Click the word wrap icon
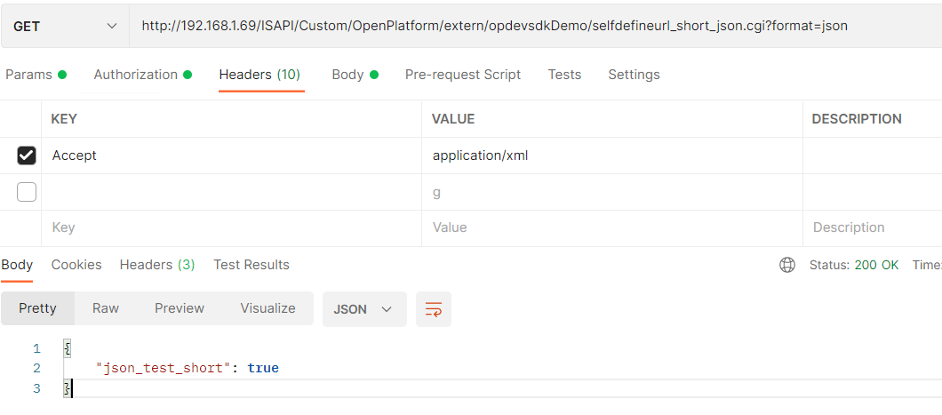 click(434, 309)
